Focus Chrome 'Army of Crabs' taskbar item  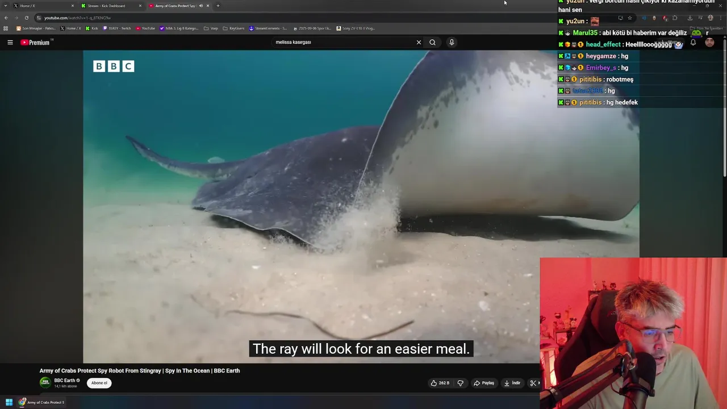tap(42, 402)
